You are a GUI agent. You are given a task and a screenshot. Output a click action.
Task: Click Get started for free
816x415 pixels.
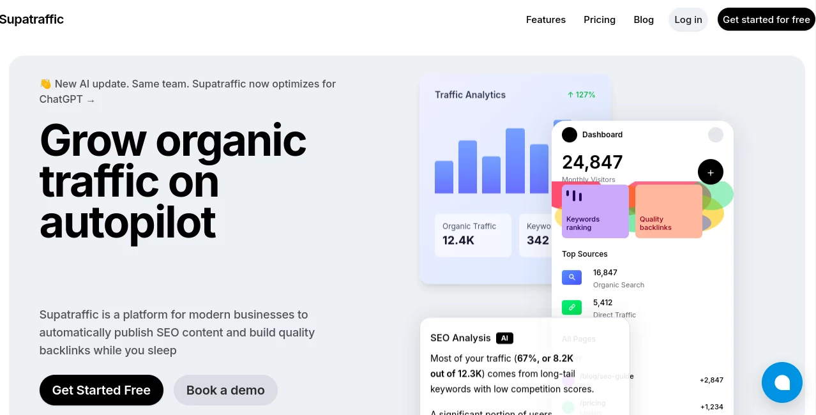(x=766, y=19)
